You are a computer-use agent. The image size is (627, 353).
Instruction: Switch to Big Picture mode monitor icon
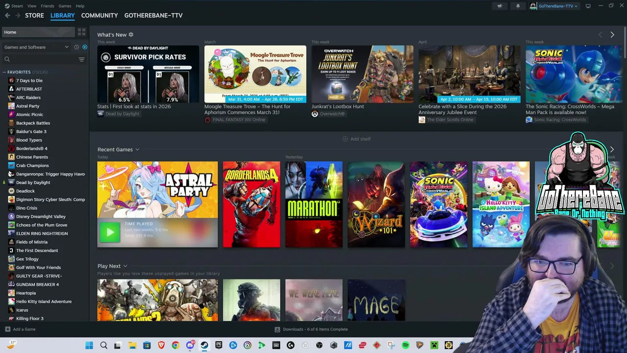(588, 6)
